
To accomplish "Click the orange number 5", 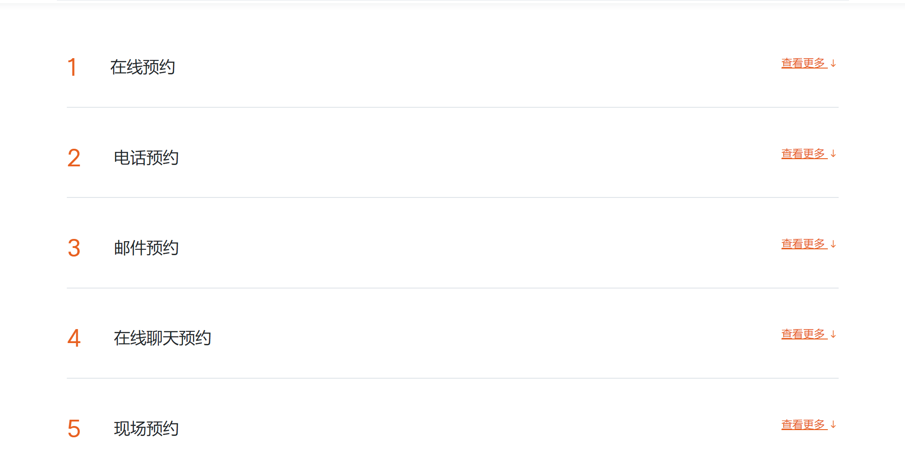I will [x=74, y=429].
